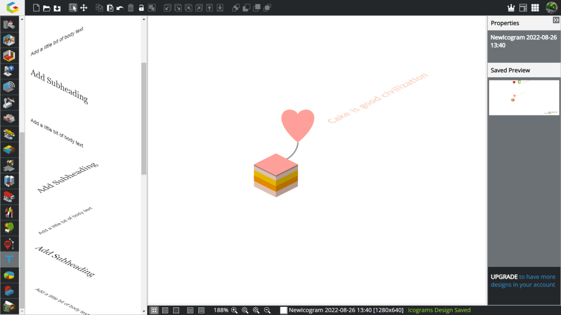Open the trees category in the left sidebar
Image resolution: width=561 pixels, height=315 pixels.
[x=9, y=227]
